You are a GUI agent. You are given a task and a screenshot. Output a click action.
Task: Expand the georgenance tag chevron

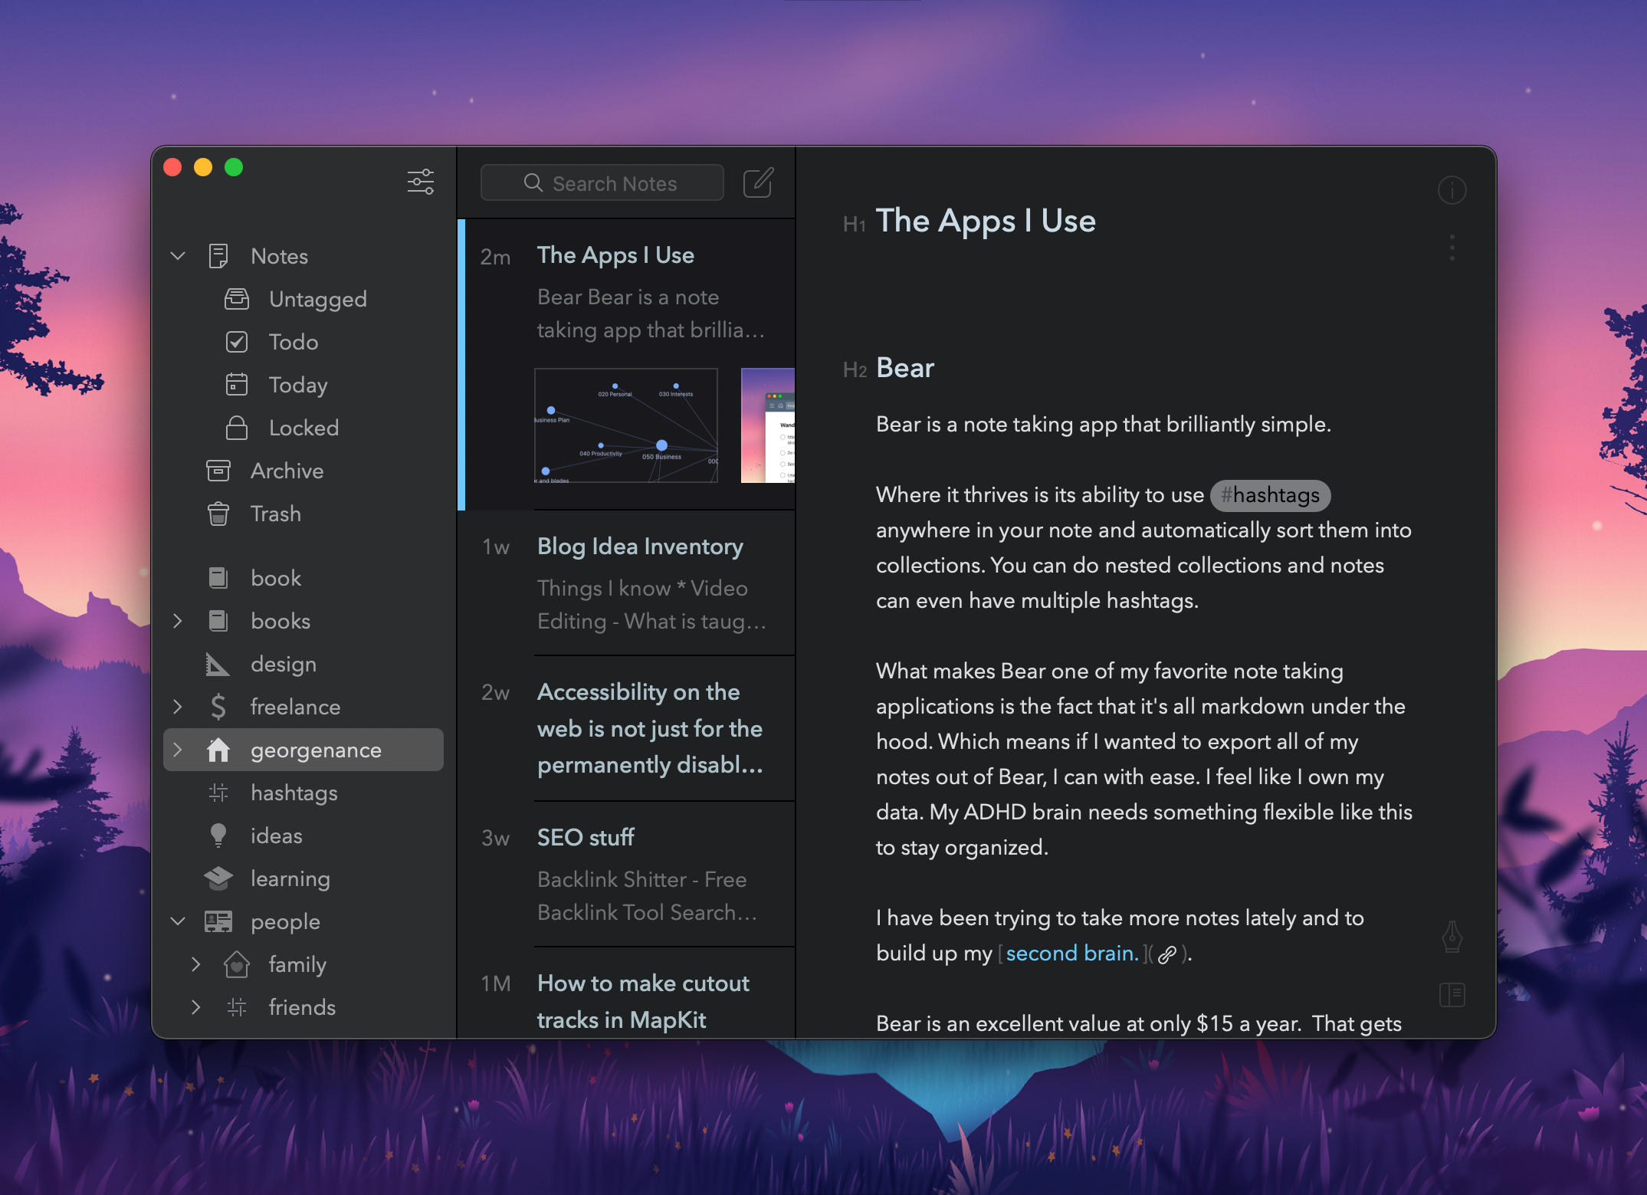click(x=178, y=750)
